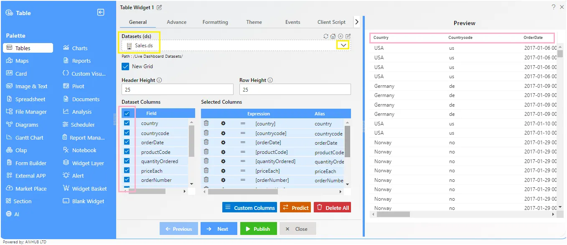Open the Theme tab
The image size is (567, 245).
coord(254,22)
